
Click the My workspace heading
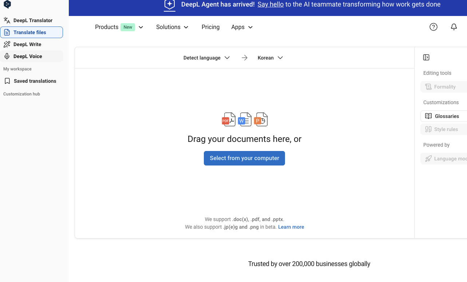(17, 69)
